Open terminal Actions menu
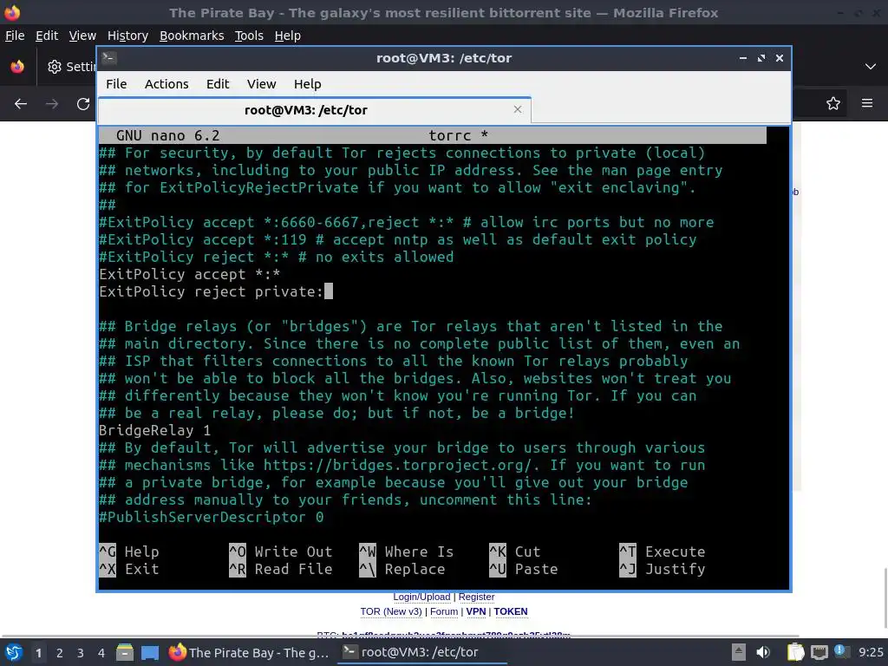888x666 pixels. pyautogui.click(x=166, y=84)
